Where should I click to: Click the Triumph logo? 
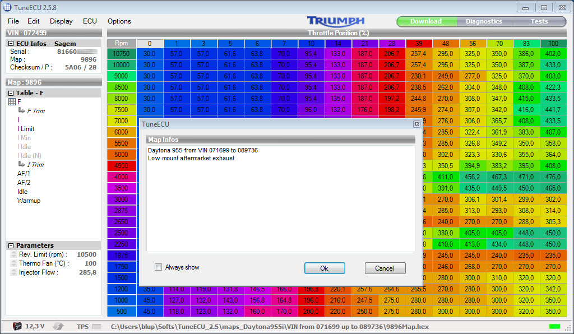click(336, 21)
